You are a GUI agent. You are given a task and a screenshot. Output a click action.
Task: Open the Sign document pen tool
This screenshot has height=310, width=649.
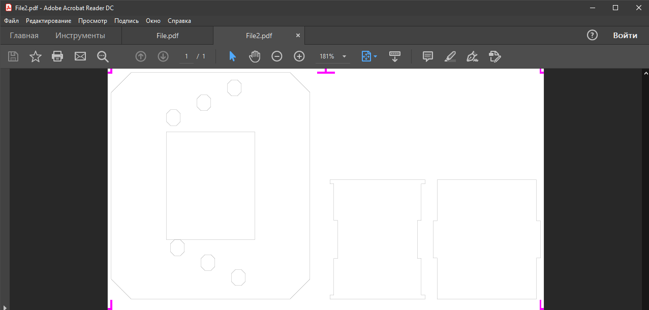[x=473, y=56]
